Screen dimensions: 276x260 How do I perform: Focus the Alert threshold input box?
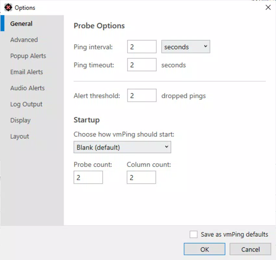pyautogui.click(x=142, y=96)
